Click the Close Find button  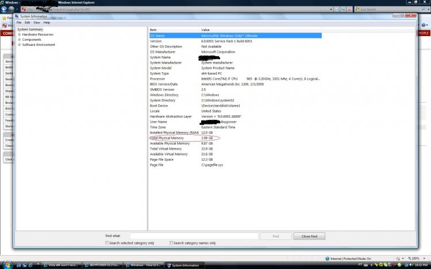coord(309,236)
